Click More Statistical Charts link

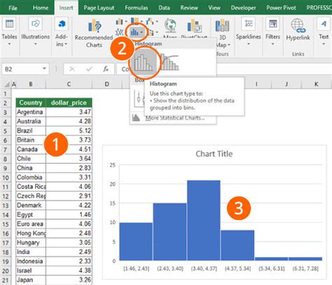pyautogui.click(x=175, y=118)
